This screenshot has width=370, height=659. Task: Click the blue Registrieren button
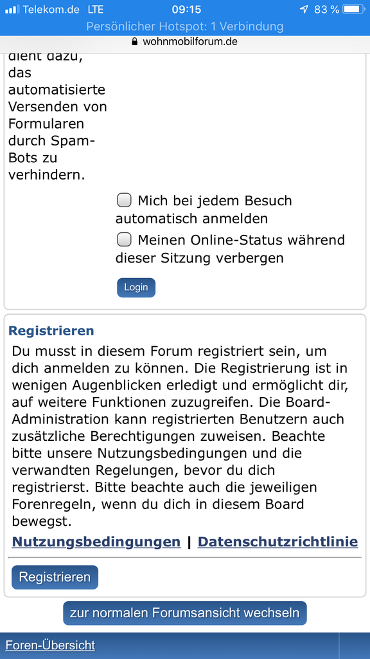(x=55, y=577)
